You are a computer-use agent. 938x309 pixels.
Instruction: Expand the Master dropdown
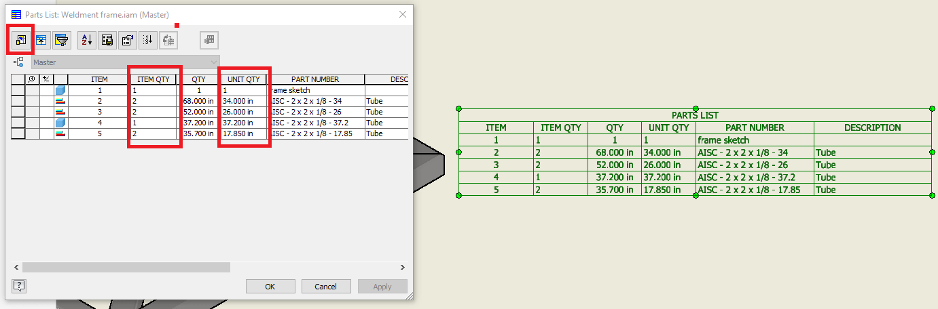point(126,62)
